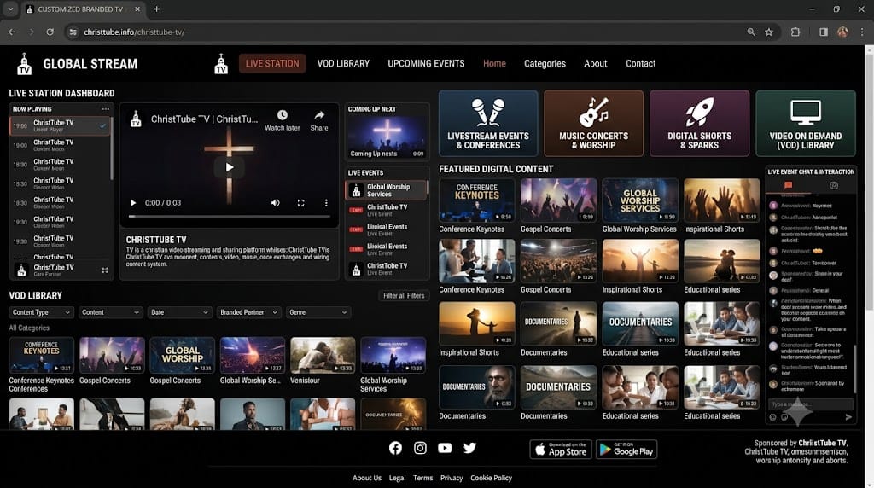
Task: Open Chrome three-dot menu
Action: (x=862, y=32)
